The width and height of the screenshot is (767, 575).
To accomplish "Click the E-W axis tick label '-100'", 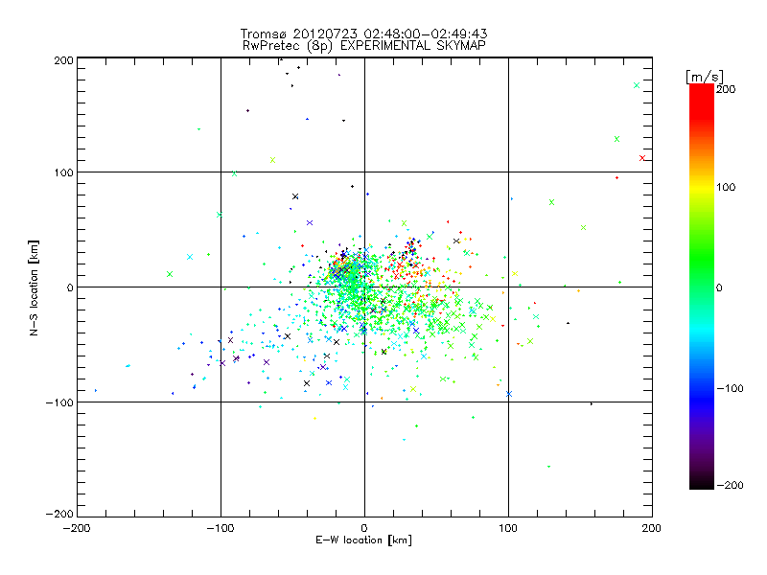I will [221, 528].
